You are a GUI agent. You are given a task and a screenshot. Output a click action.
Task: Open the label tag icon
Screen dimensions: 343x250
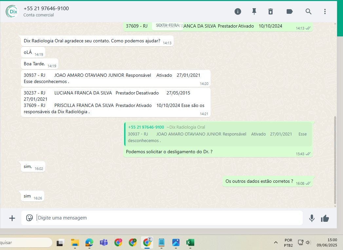pyautogui.click(x=290, y=11)
